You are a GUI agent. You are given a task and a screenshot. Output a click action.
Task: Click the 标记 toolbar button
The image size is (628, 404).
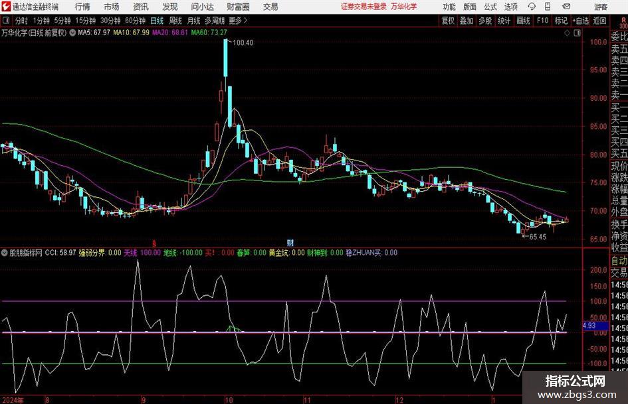tap(561, 21)
